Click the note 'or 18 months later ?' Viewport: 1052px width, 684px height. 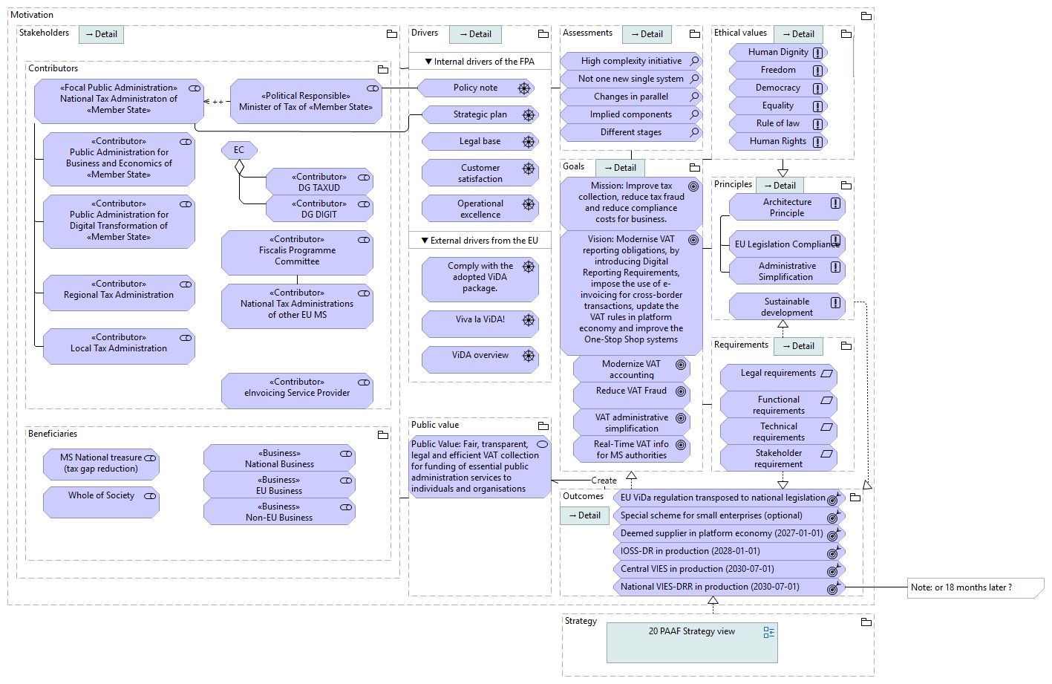tap(974, 587)
